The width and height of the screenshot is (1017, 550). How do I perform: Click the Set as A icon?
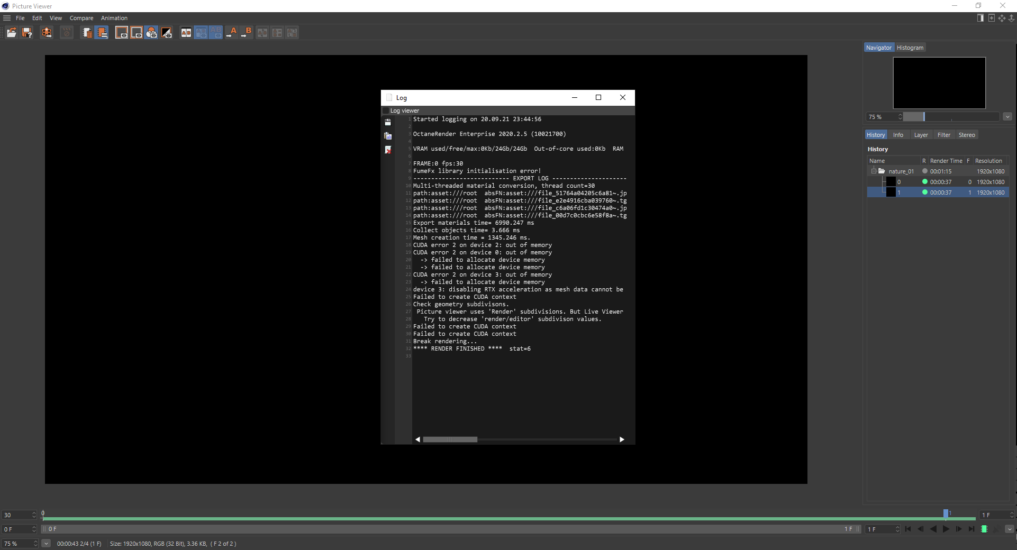click(x=232, y=33)
